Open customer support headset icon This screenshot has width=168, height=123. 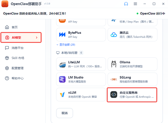click(126, 4)
